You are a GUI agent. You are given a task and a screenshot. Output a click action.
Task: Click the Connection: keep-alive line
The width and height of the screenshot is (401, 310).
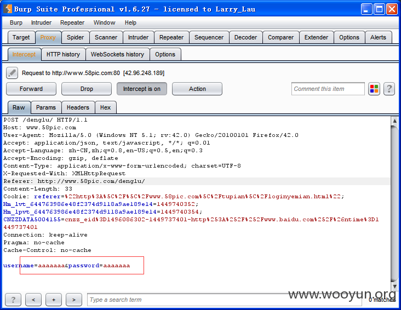click(45, 235)
